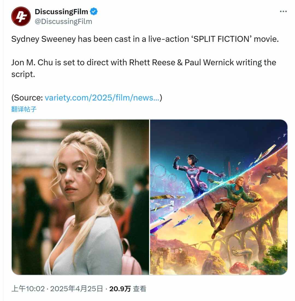Click the 上午10:02 post timestamp
This screenshot has width=295, height=301.
[28, 288]
